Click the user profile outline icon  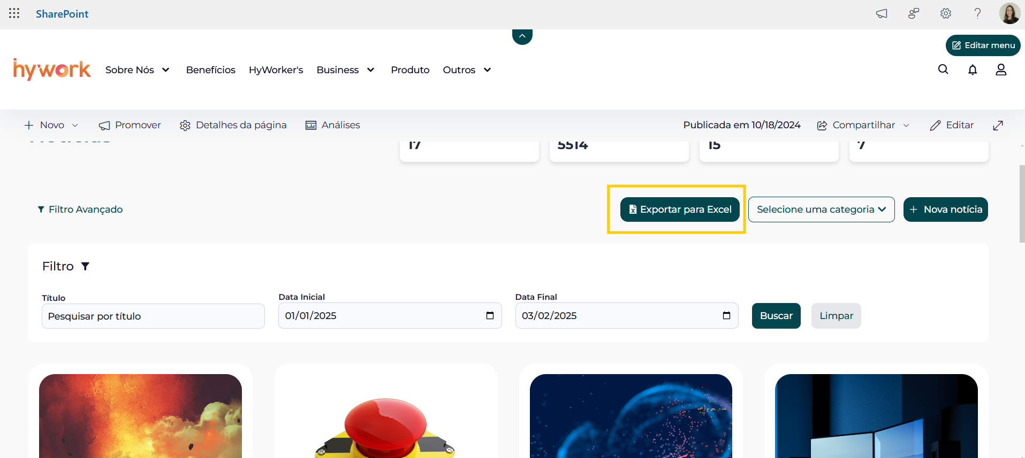(x=1001, y=69)
